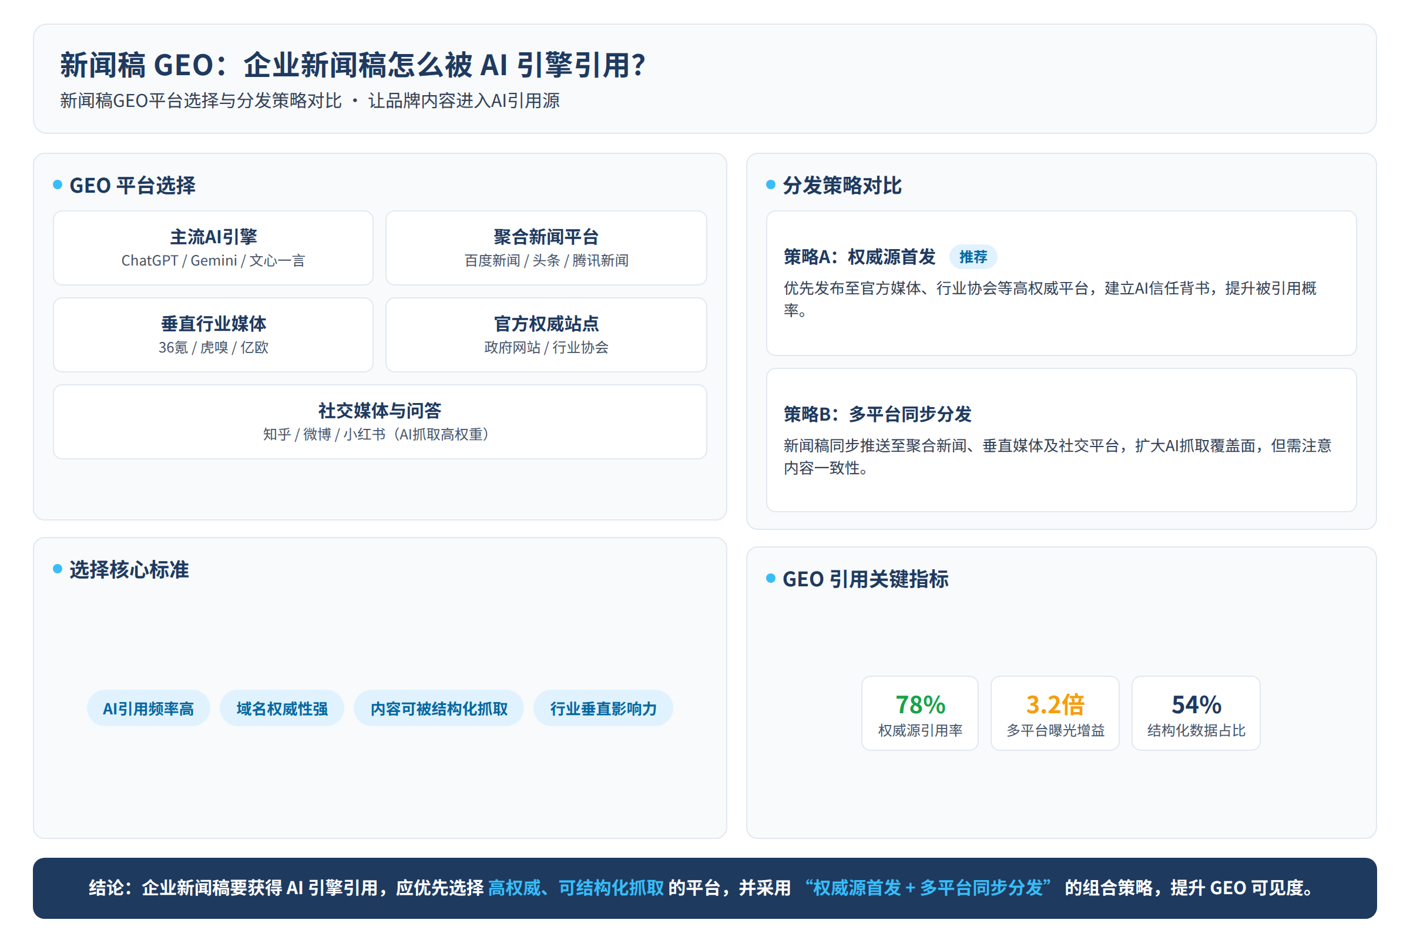Click the 内容可被结构化抓取 tag

click(438, 708)
